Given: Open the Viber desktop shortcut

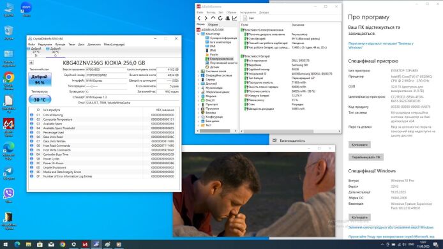Looking at the screenshot, I should (x=9, y=195).
